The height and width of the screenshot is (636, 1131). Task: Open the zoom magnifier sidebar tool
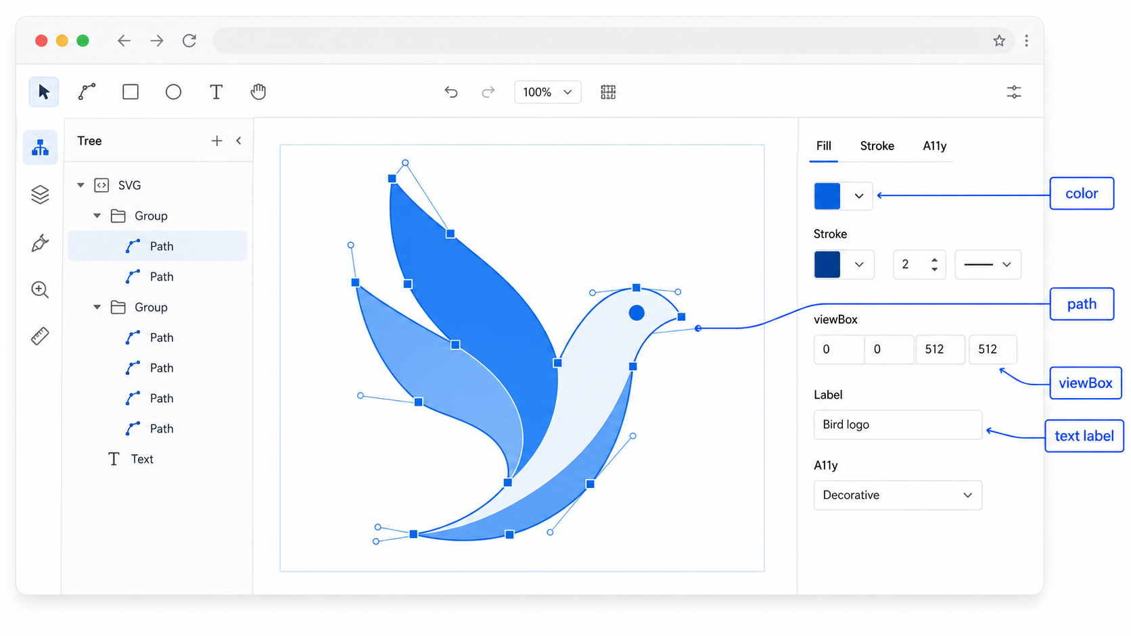point(41,290)
